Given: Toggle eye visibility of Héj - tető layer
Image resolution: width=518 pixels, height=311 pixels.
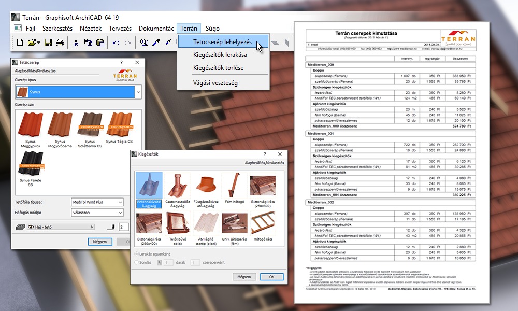Looking at the screenshot, I should [31, 227].
